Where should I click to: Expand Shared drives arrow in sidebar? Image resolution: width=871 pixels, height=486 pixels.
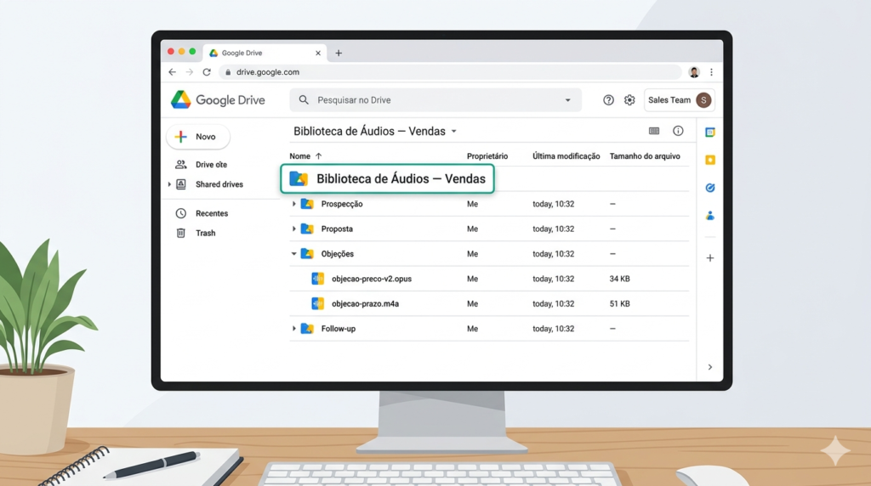(169, 184)
